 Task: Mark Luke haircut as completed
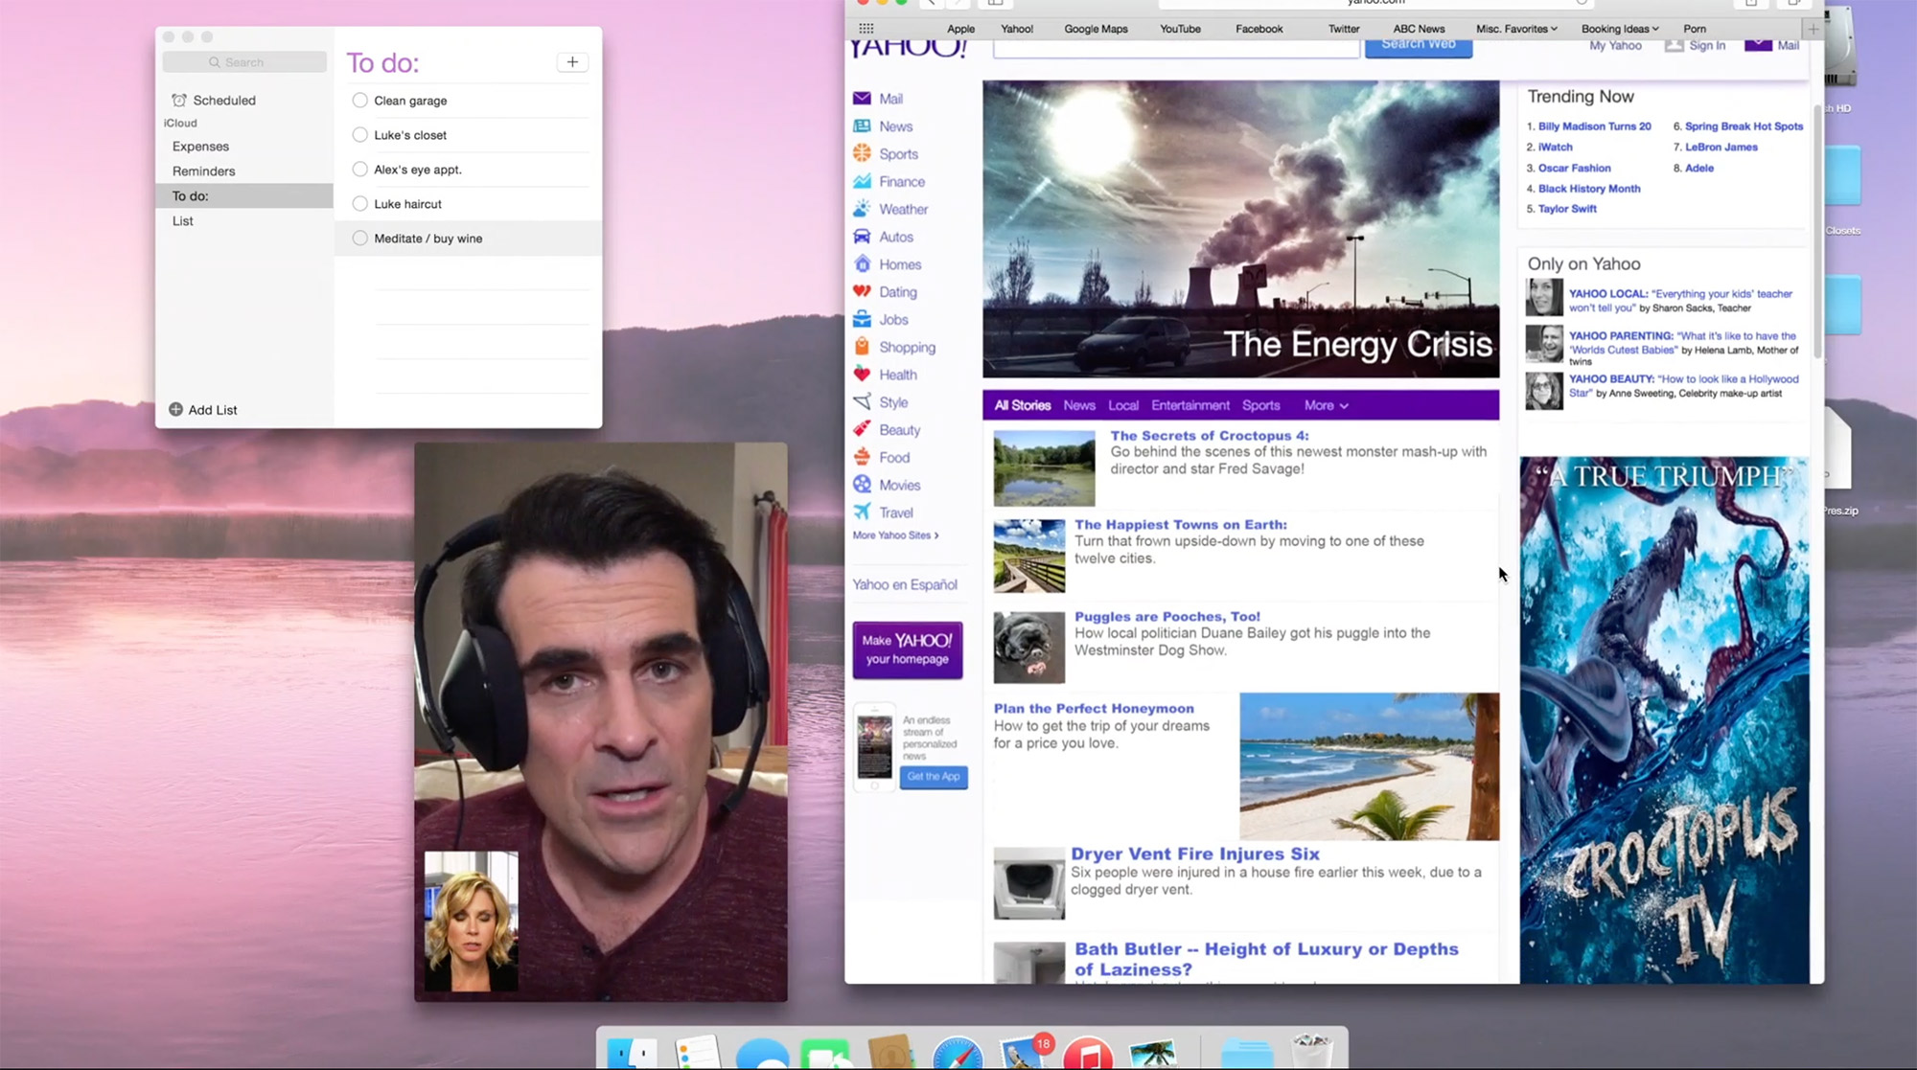(x=359, y=204)
